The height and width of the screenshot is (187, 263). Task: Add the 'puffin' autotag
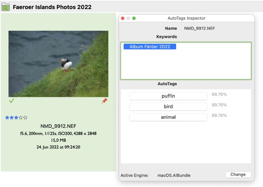pyautogui.click(x=168, y=96)
